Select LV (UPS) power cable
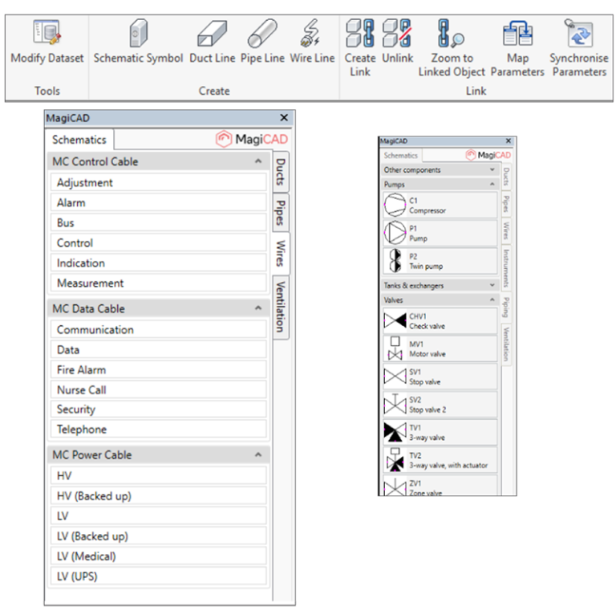This screenshot has width=616, height=611. [158, 576]
